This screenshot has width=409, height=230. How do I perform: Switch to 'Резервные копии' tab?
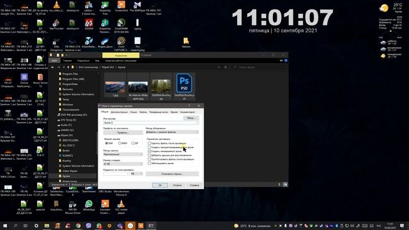click(x=158, y=112)
